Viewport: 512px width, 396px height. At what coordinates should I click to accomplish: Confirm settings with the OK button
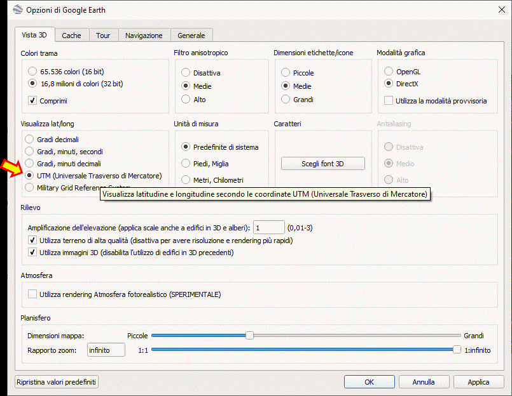point(370,382)
